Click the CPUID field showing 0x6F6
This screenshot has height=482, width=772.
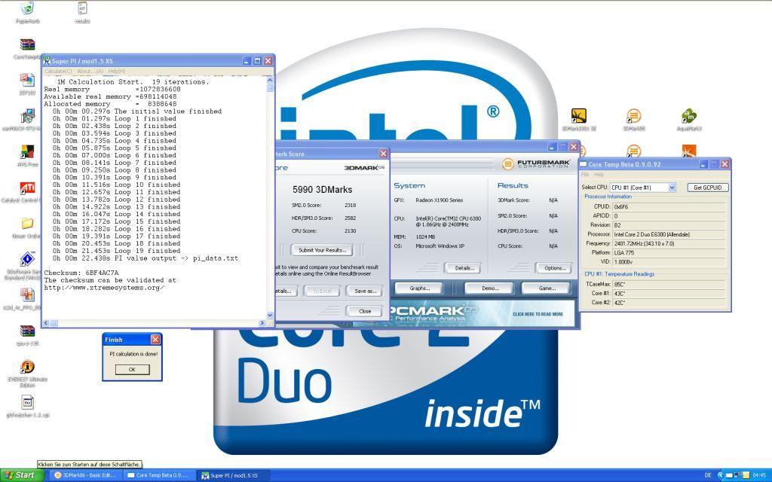pos(669,206)
